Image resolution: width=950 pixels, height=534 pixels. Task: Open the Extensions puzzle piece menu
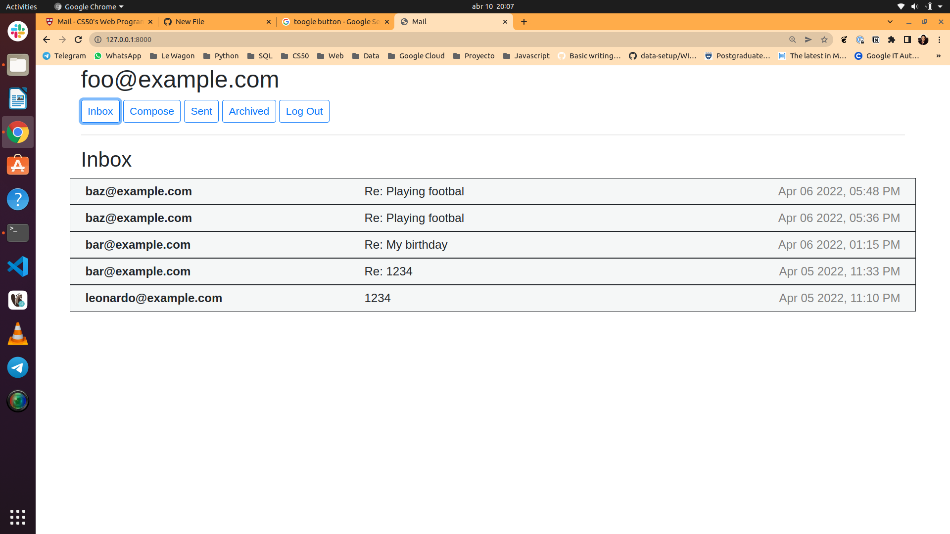click(x=892, y=40)
